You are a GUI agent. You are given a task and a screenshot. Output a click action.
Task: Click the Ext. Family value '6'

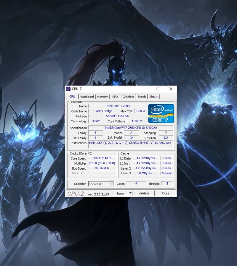[96, 138]
